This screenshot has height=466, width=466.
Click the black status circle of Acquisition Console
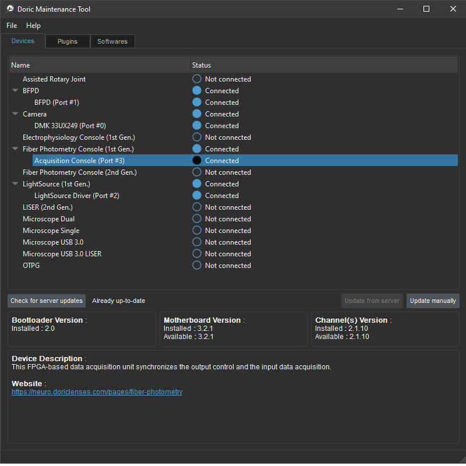click(x=197, y=161)
